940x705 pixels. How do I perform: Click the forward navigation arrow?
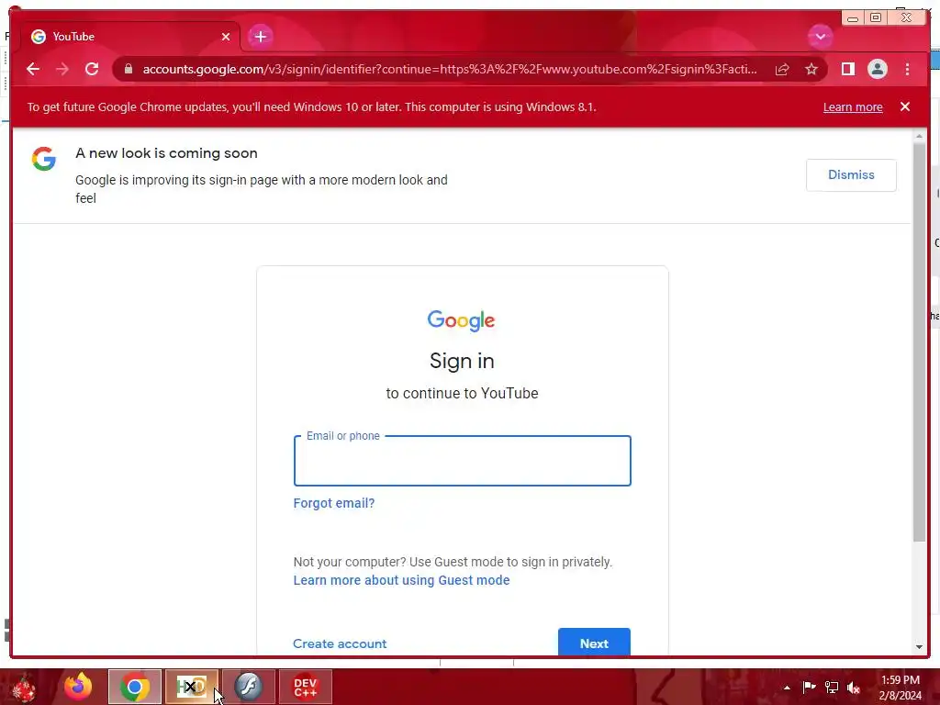[x=62, y=69]
